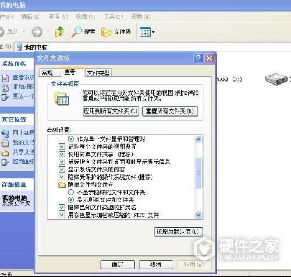The width and height of the screenshot is (291, 277).
Task: Open the 查看 menu in menu bar
Action: pos(58,16)
